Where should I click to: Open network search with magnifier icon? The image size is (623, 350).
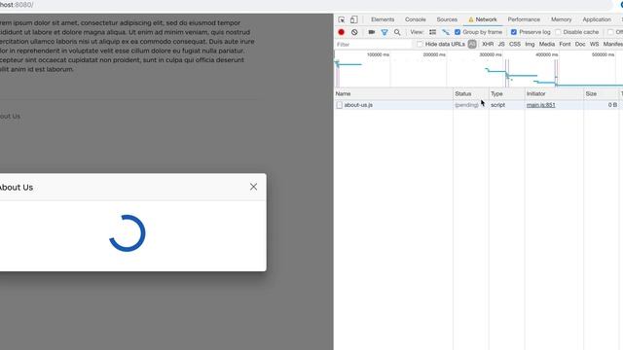397,32
